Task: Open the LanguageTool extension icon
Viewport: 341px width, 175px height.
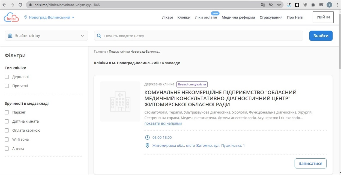Action: (289, 5)
